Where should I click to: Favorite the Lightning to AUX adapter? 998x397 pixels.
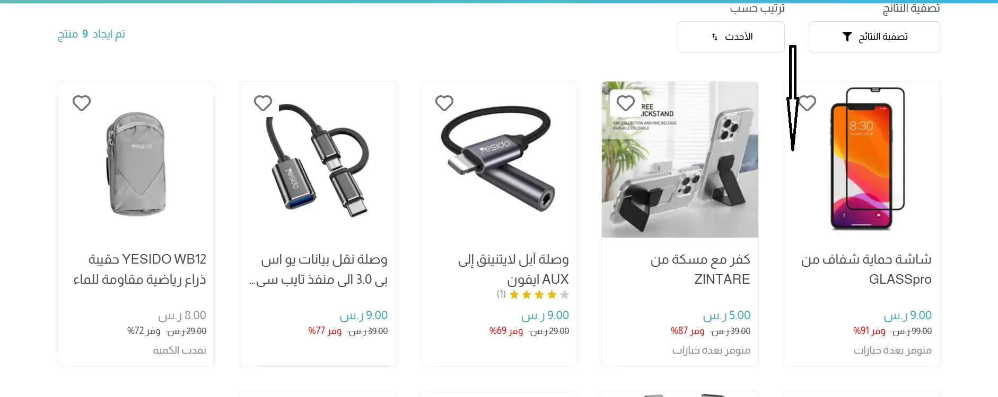444,103
